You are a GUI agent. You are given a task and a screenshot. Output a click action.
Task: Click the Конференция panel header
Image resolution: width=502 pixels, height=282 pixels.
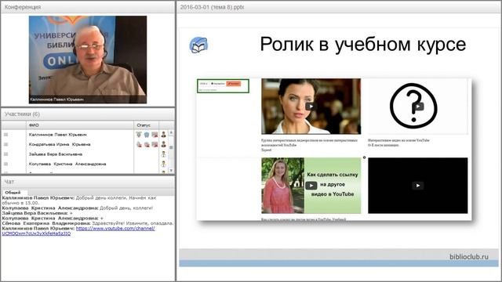pyautogui.click(x=88, y=7)
